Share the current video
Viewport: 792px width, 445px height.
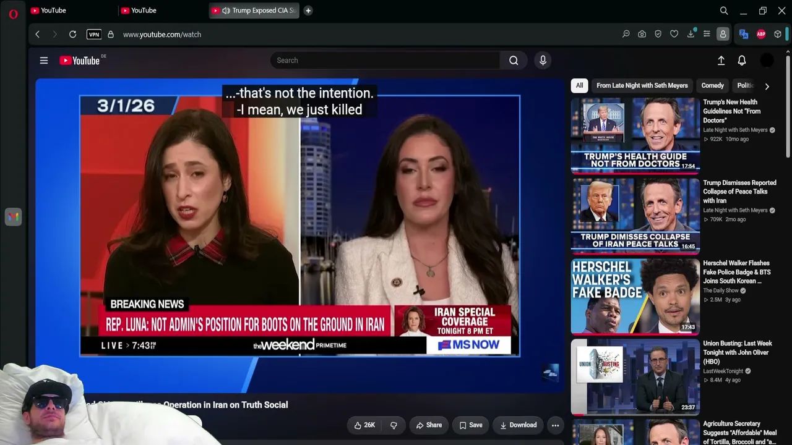click(x=429, y=425)
